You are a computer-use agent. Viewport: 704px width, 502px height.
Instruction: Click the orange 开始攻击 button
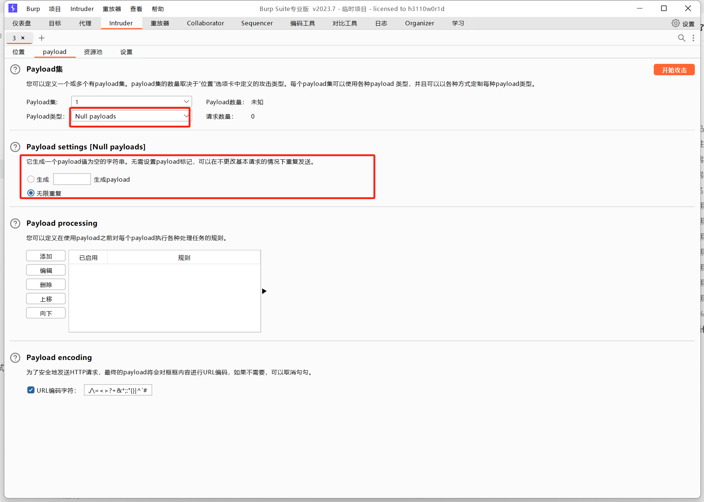point(674,70)
